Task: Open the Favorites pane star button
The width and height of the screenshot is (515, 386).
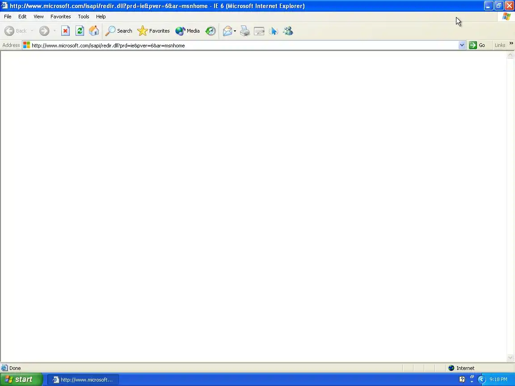Action: (x=153, y=31)
